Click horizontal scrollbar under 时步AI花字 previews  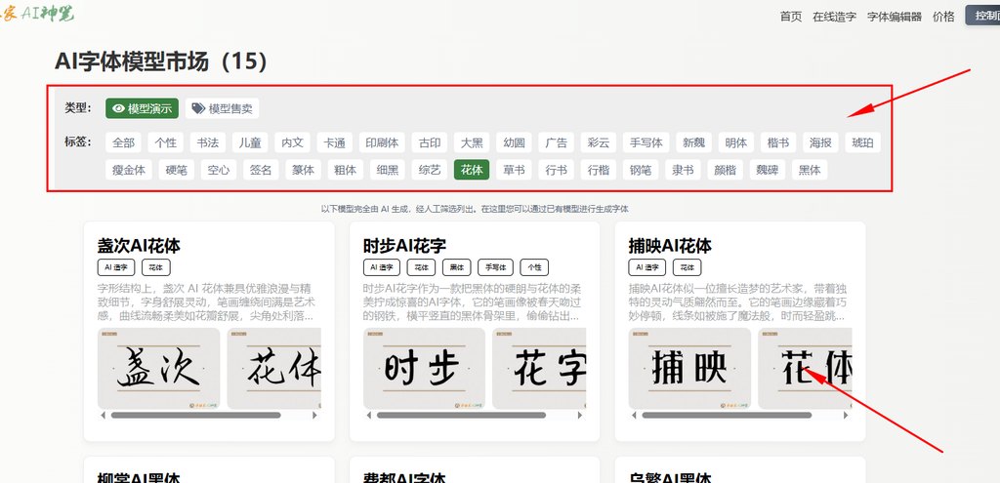tap(461, 415)
